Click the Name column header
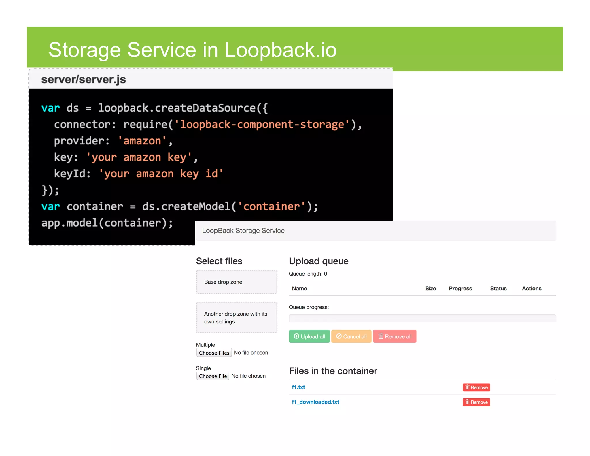Viewport: 590px width, 456px height. point(299,289)
